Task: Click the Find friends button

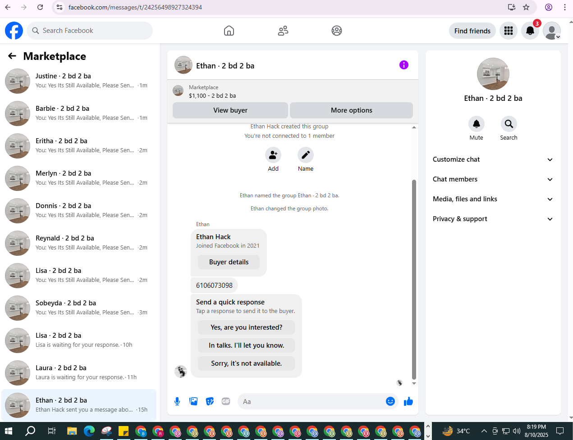Action: coord(472,31)
